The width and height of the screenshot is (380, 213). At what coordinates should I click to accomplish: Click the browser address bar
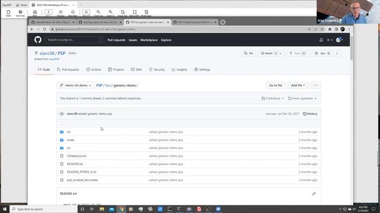(179, 29)
